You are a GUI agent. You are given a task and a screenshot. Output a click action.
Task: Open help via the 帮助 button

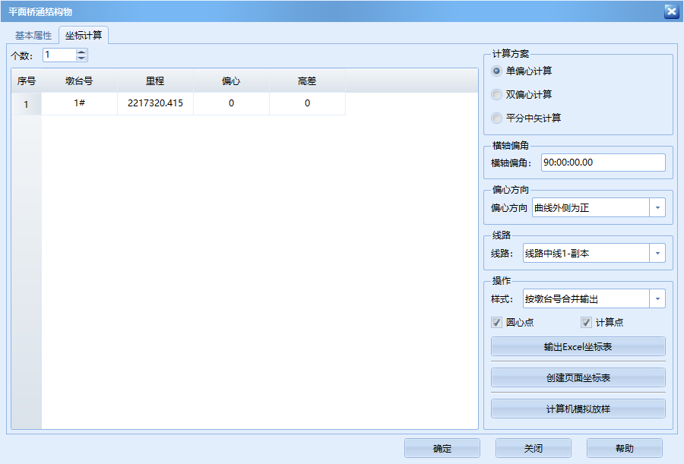(x=624, y=448)
